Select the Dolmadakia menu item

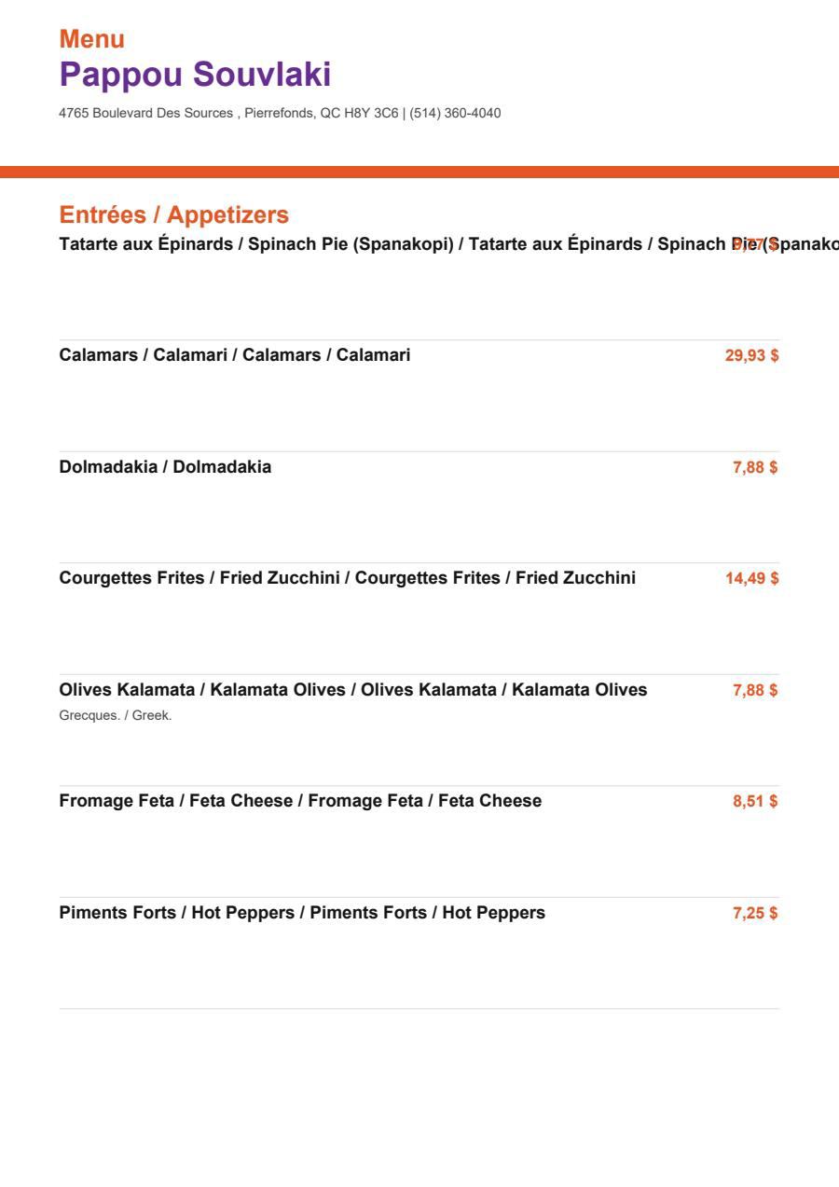pos(166,467)
